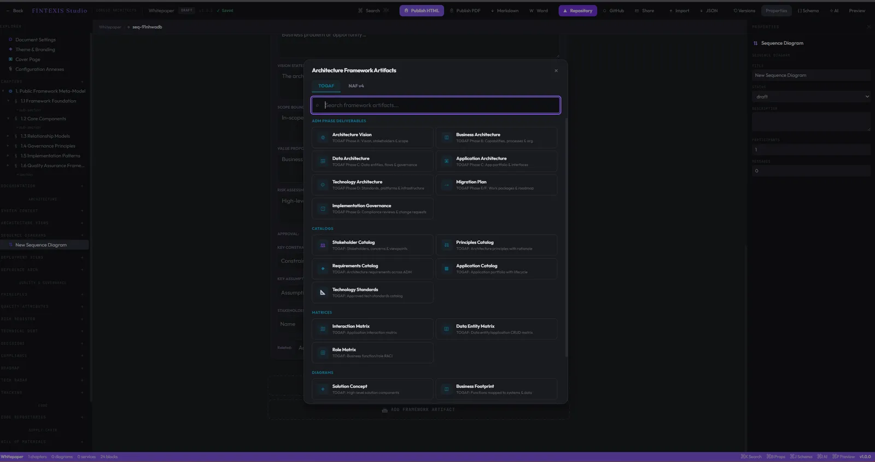The width and height of the screenshot is (875, 462).
Task: Click the Publish HTML button
Action: 422,10
